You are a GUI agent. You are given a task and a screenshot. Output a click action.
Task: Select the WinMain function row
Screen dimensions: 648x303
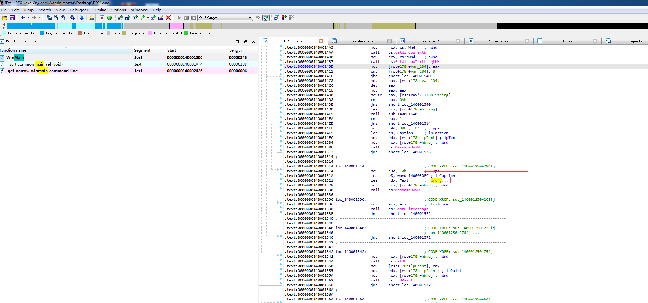15,57
